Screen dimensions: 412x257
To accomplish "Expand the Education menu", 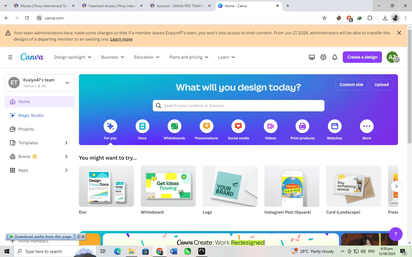I will [x=147, y=57].
